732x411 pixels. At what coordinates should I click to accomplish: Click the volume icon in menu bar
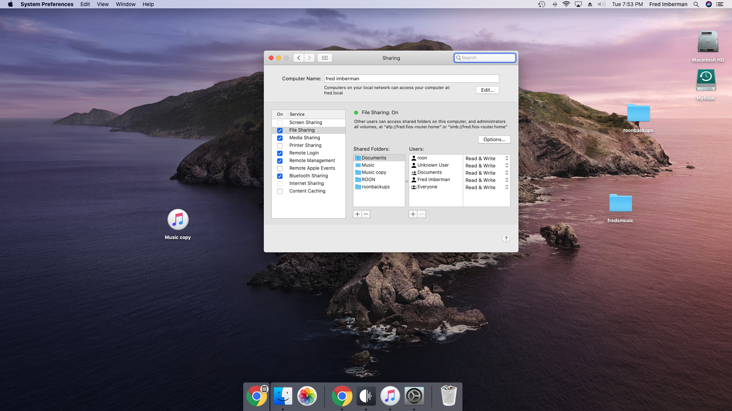point(602,4)
